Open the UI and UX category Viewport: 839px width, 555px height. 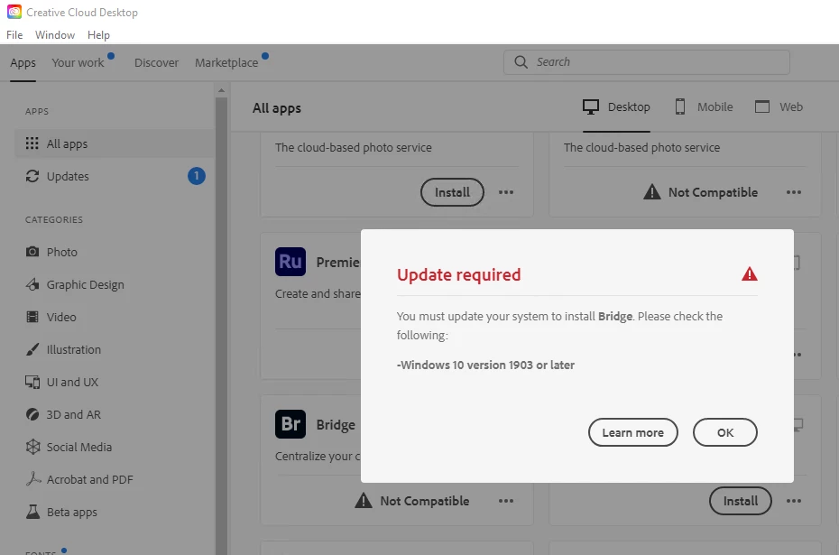tap(72, 382)
